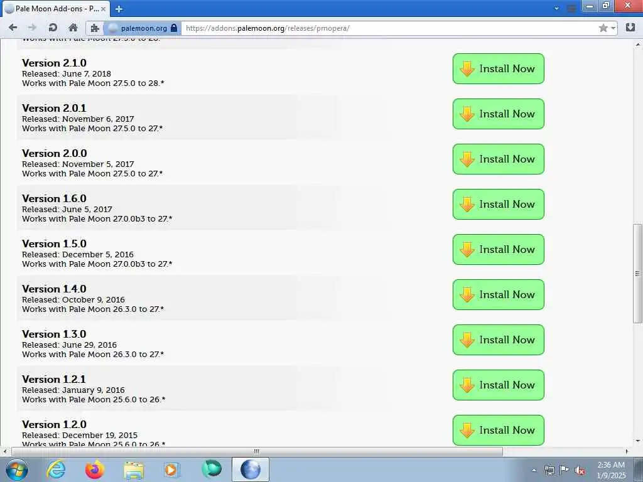Click the vertical scrollbar thumb
643x482 pixels.
[637, 274]
